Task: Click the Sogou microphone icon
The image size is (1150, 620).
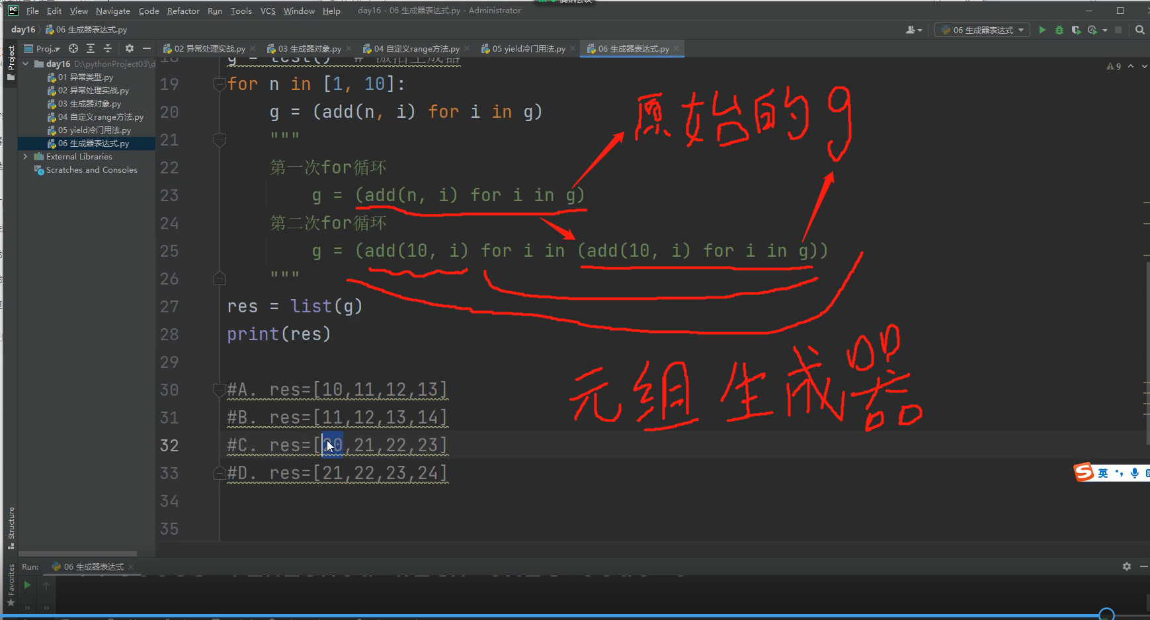Action: tap(1135, 472)
